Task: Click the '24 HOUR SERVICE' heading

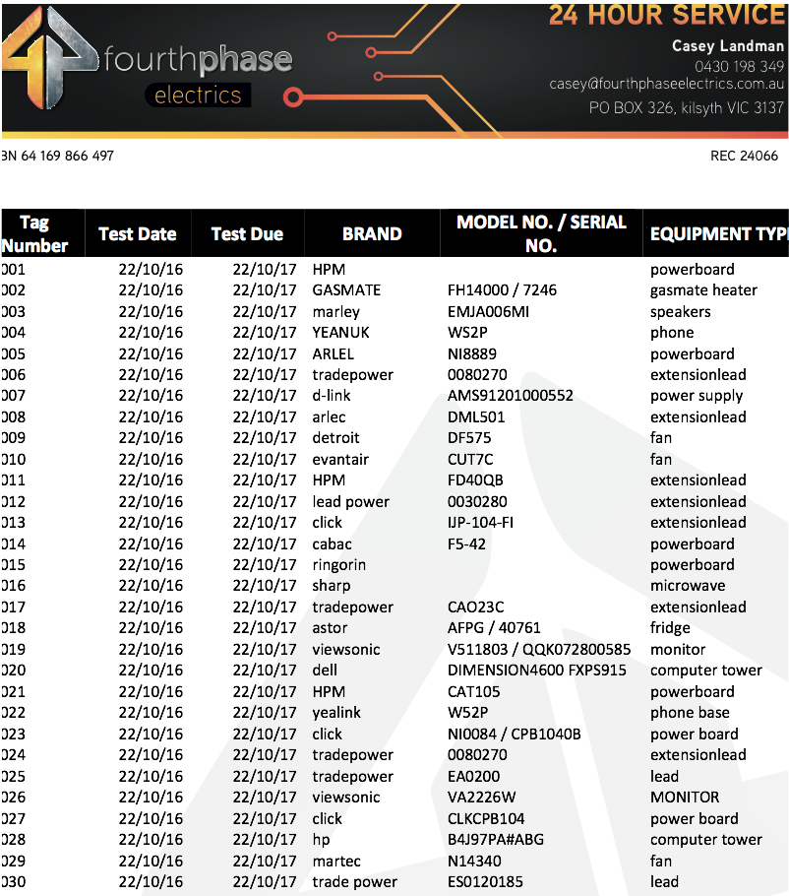Action: click(x=667, y=15)
